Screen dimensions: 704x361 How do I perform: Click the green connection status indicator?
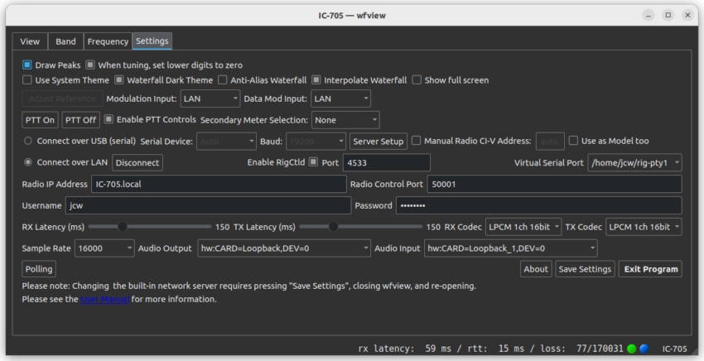pos(632,349)
